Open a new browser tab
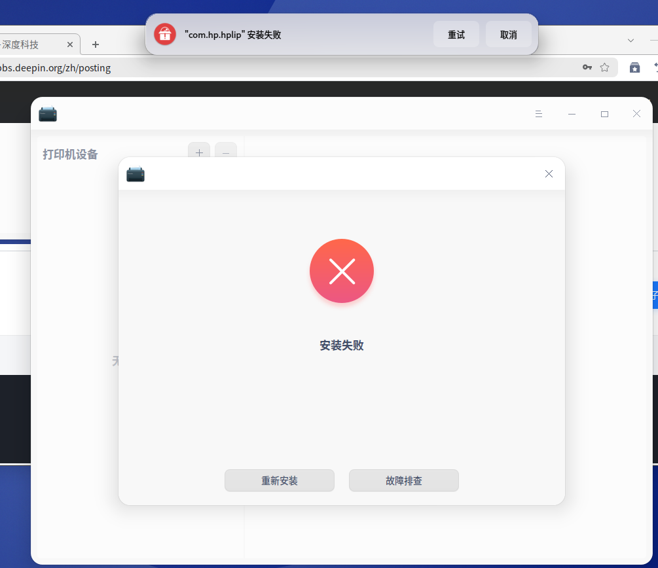The height and width of the screenshot is (568, 658). click(x=95, y=44)
